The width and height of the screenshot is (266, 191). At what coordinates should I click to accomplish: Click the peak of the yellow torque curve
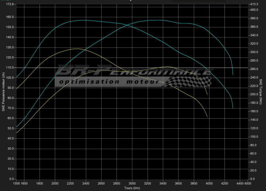tap(76, 49)
